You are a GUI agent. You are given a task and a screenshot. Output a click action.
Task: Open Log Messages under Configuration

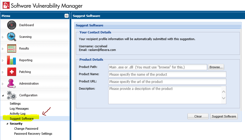click(x=19, y=109)
